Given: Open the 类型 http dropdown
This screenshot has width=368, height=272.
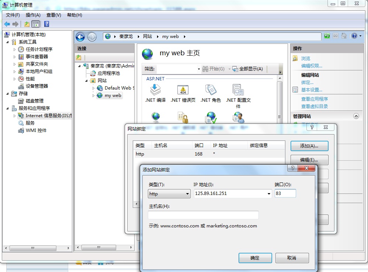Looking at the screenshot, I should (x=169, y=194).
